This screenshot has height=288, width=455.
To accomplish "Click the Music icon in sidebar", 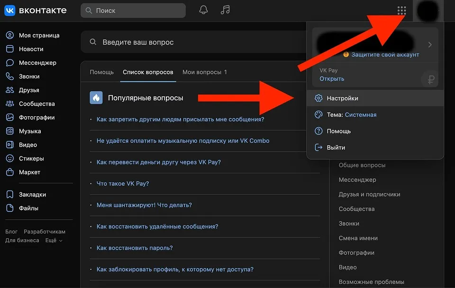I will pos(10,131).
